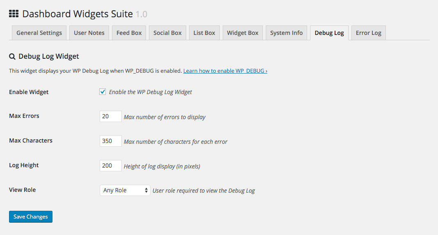Click the Dashboard Widgets Suite title

[78, 14]
